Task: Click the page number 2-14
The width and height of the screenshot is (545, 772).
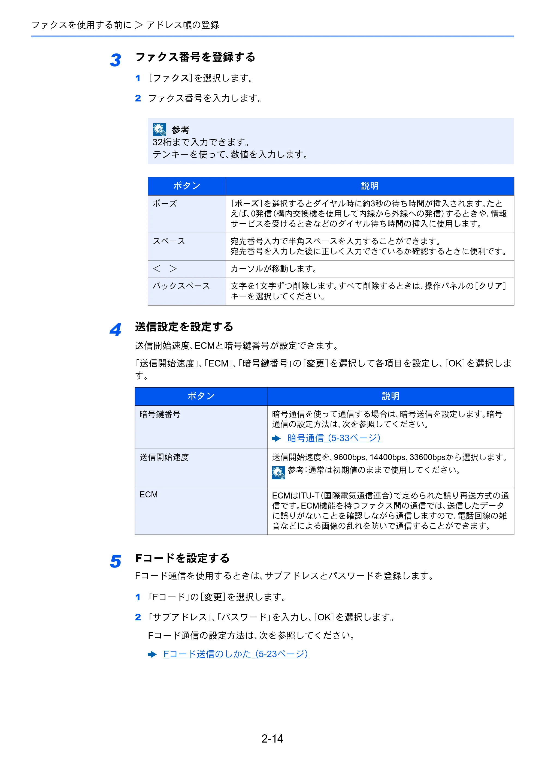Action: [272, 739]
